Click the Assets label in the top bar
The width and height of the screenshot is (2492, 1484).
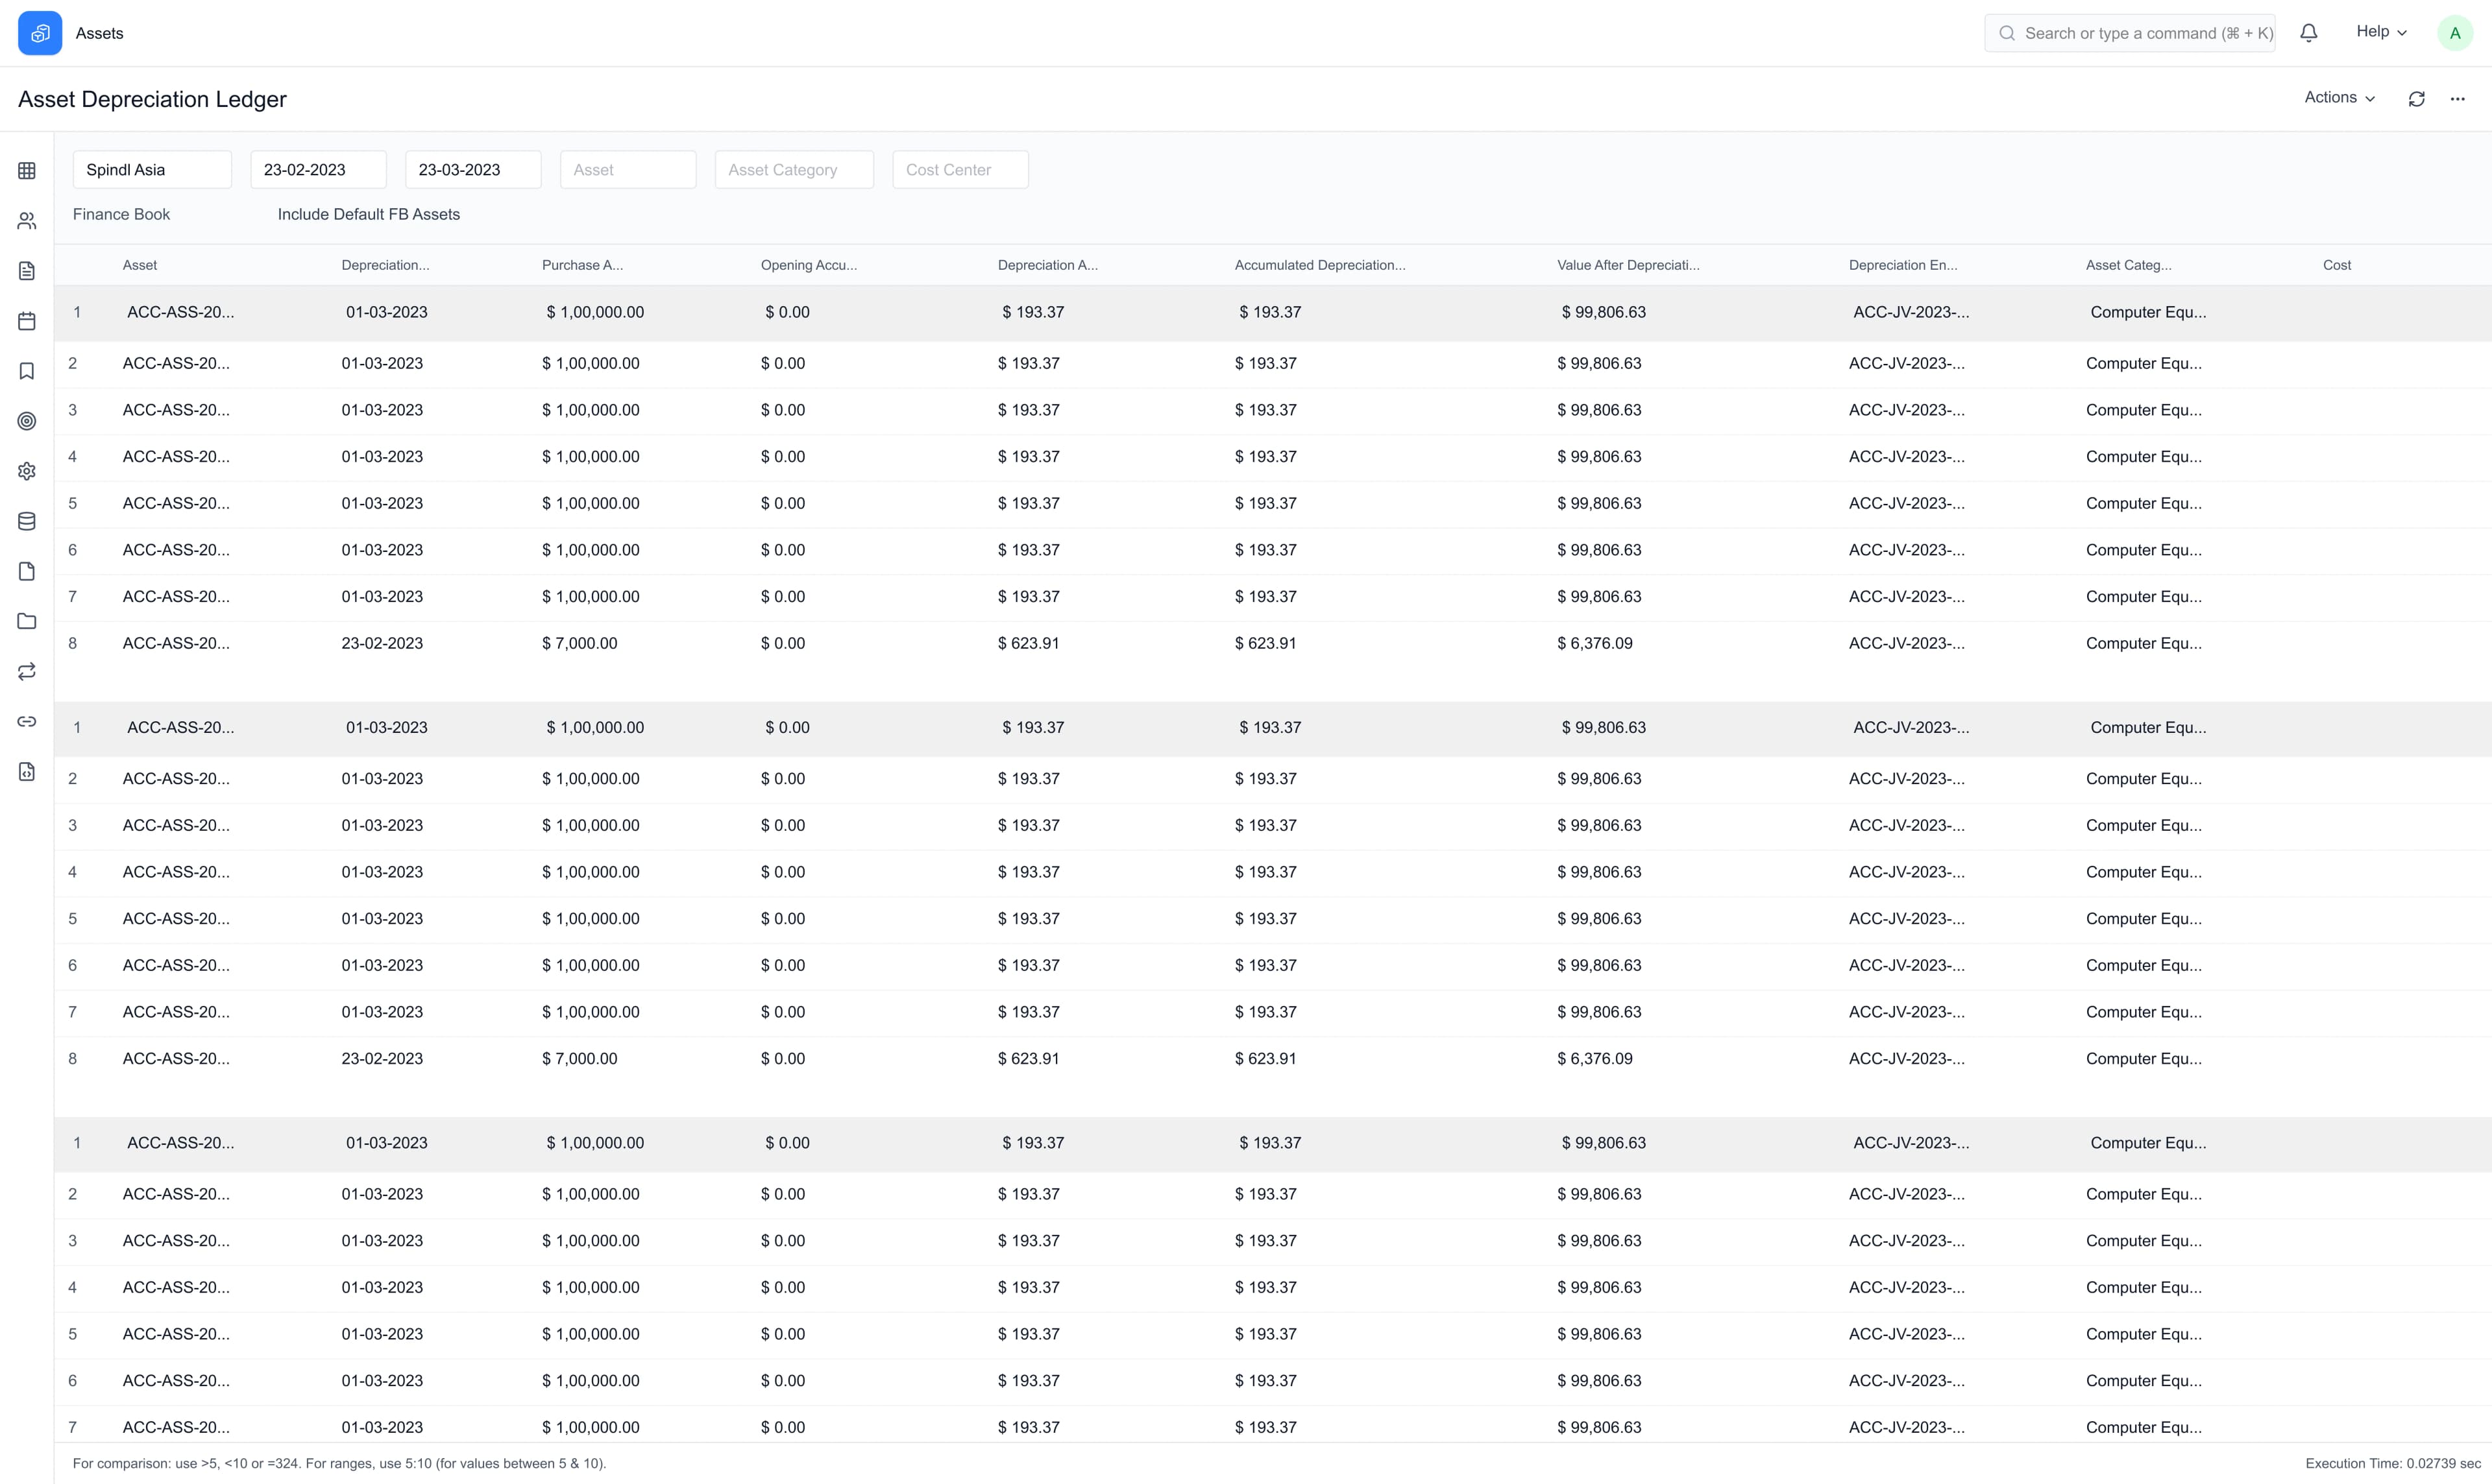pos(99,32)
